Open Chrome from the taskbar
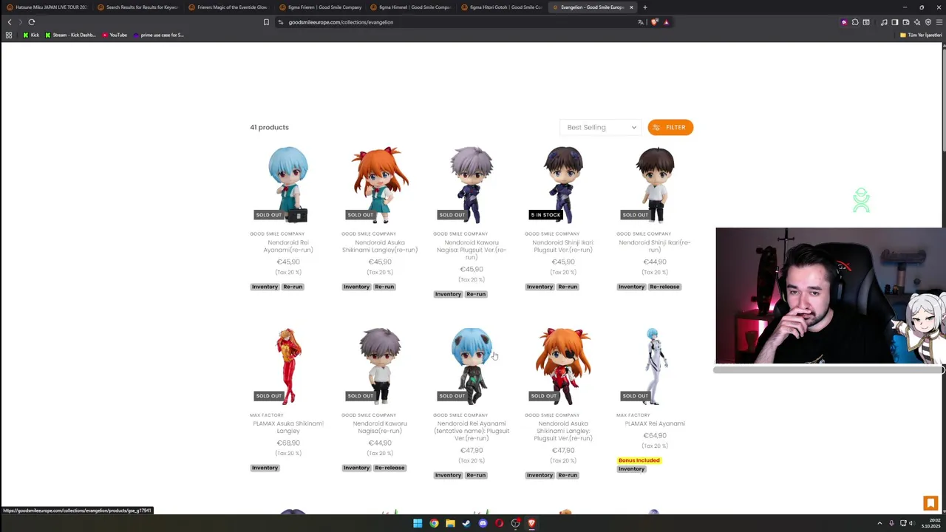The height and width of the screenshot is (532, 946). [x=434, y=523]
